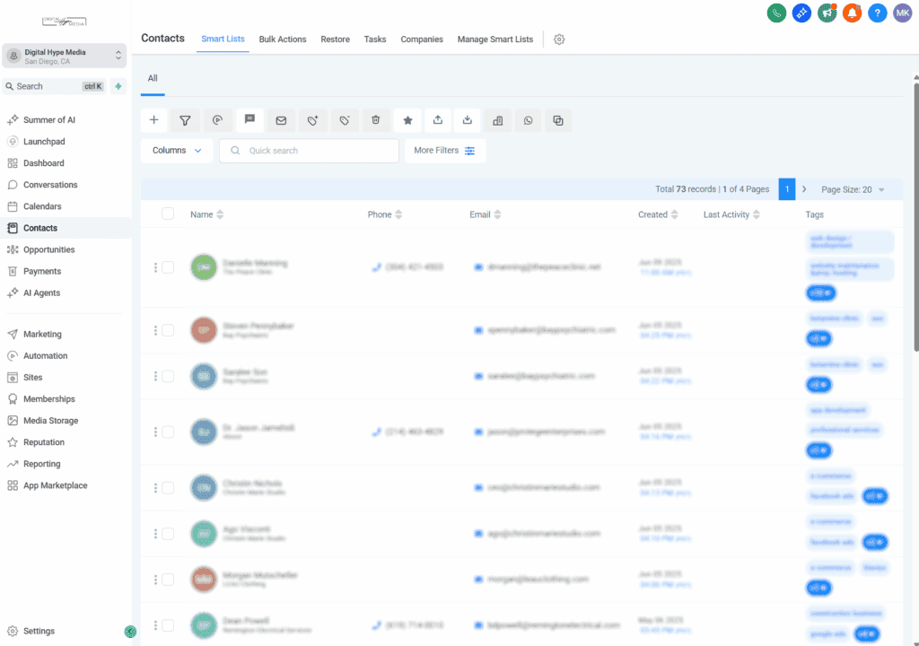Click the green phone dialer icon

(x=776, y=13)
